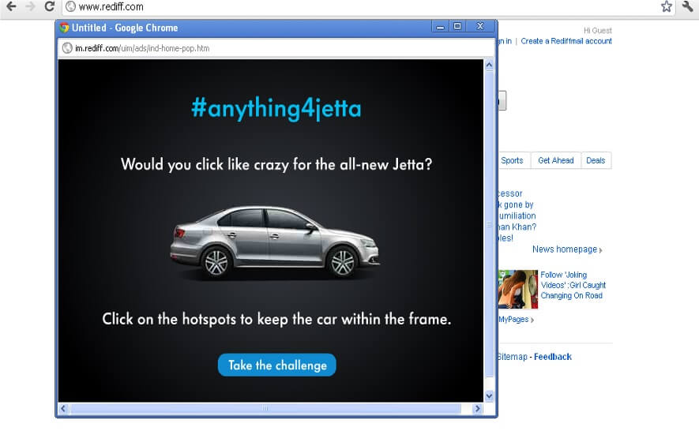Bookmark this page with the star icon
The image size is (699, 446).
[666, 6]
